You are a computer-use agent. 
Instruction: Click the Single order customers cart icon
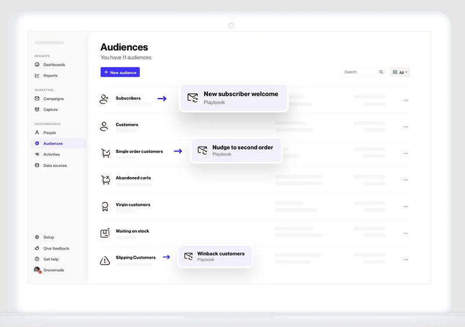click(106, 153)
